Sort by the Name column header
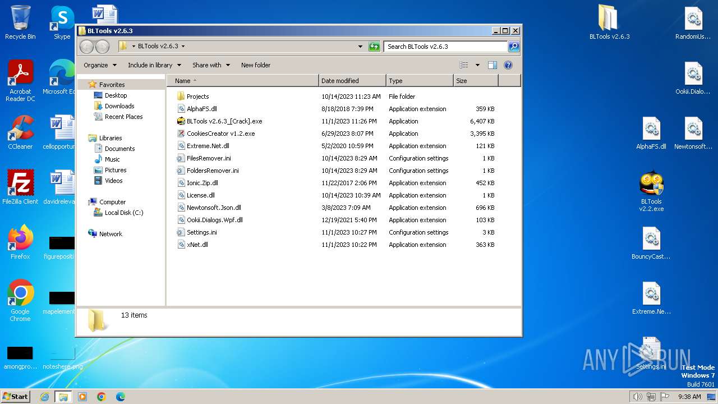 click(243, 81)
